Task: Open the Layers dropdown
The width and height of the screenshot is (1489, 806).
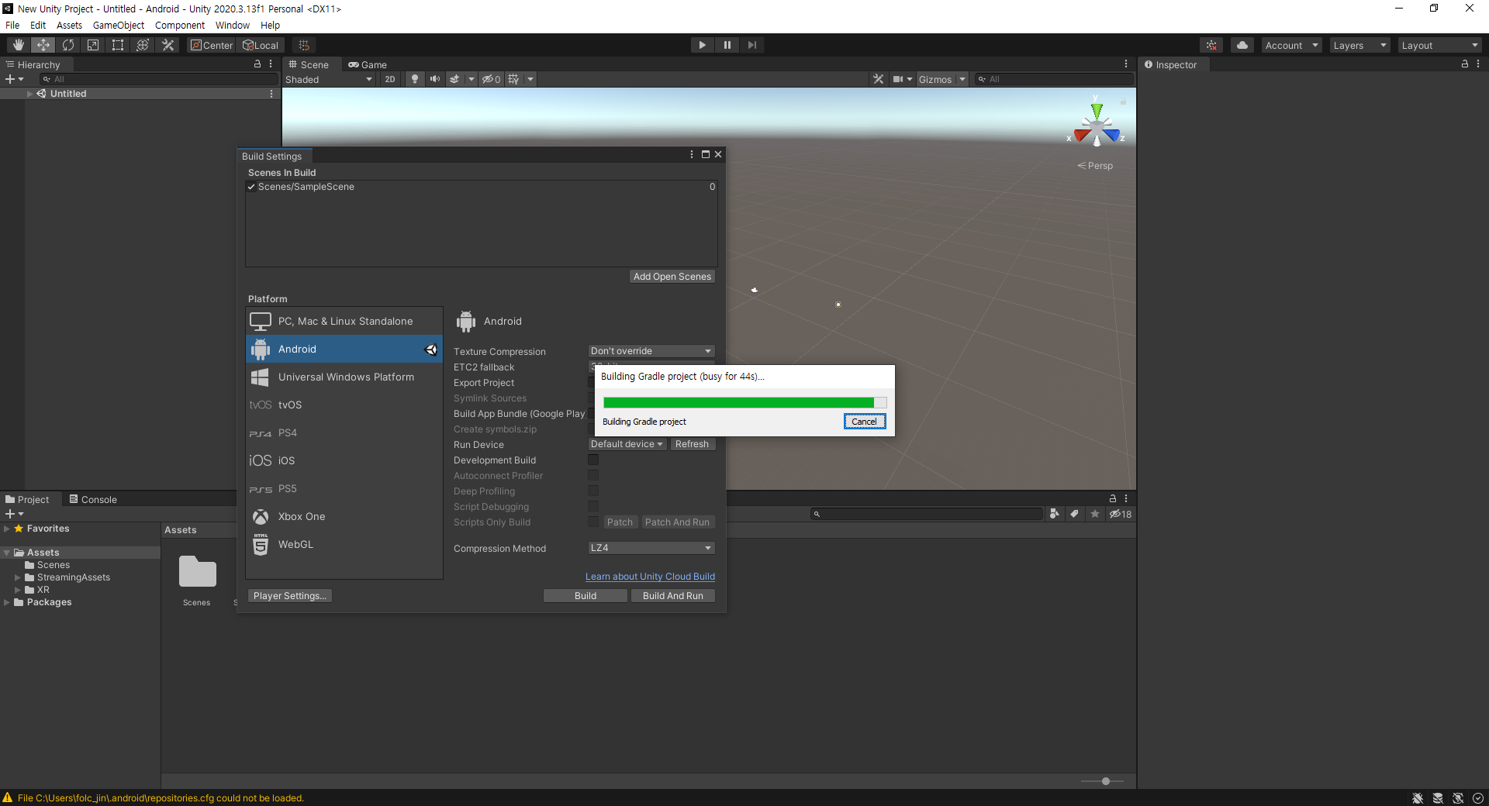Action: (x=1359, y=45)
